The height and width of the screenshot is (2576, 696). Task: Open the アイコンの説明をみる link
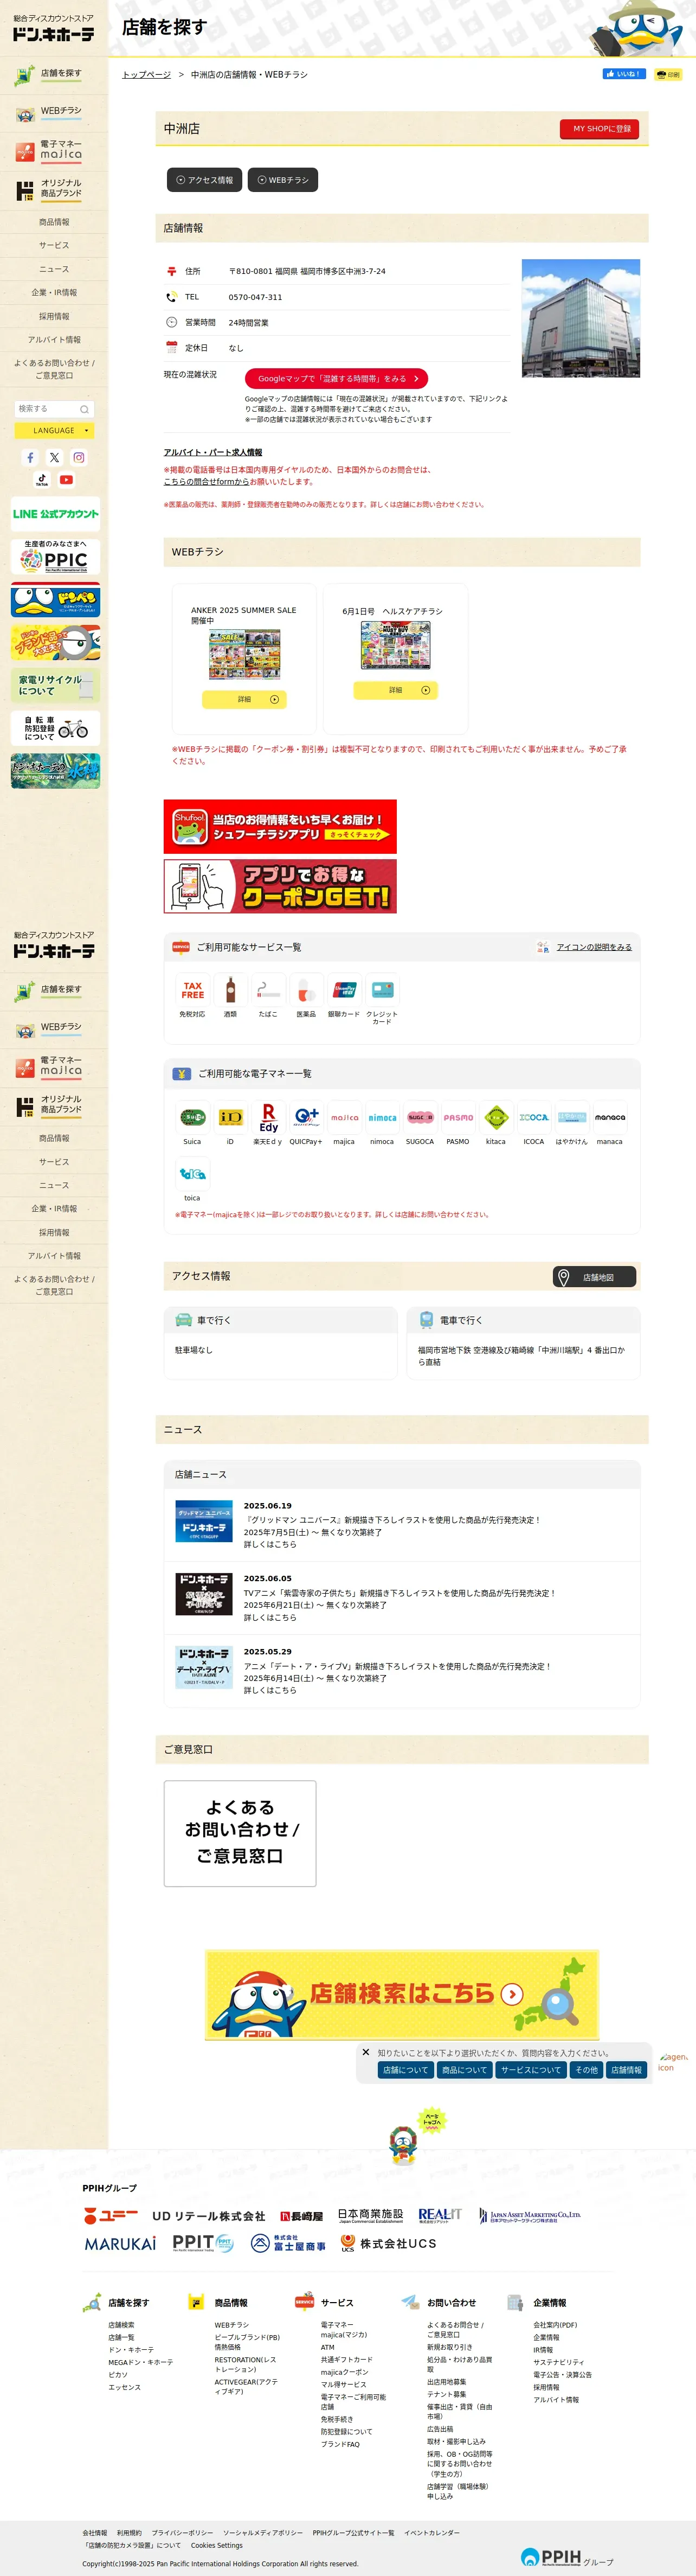[594, 947]
